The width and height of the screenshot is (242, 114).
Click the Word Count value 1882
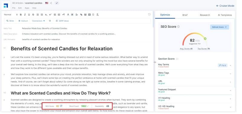(x=84, y=106)
